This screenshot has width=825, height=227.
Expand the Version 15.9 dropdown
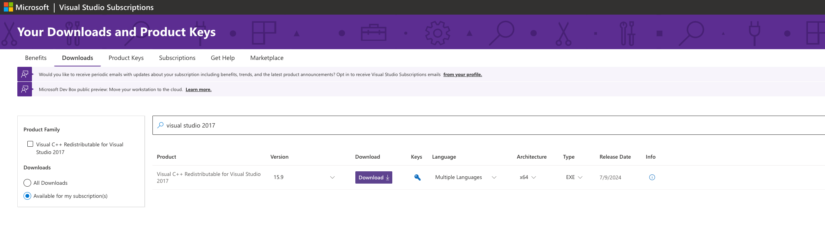coord(333,177)
